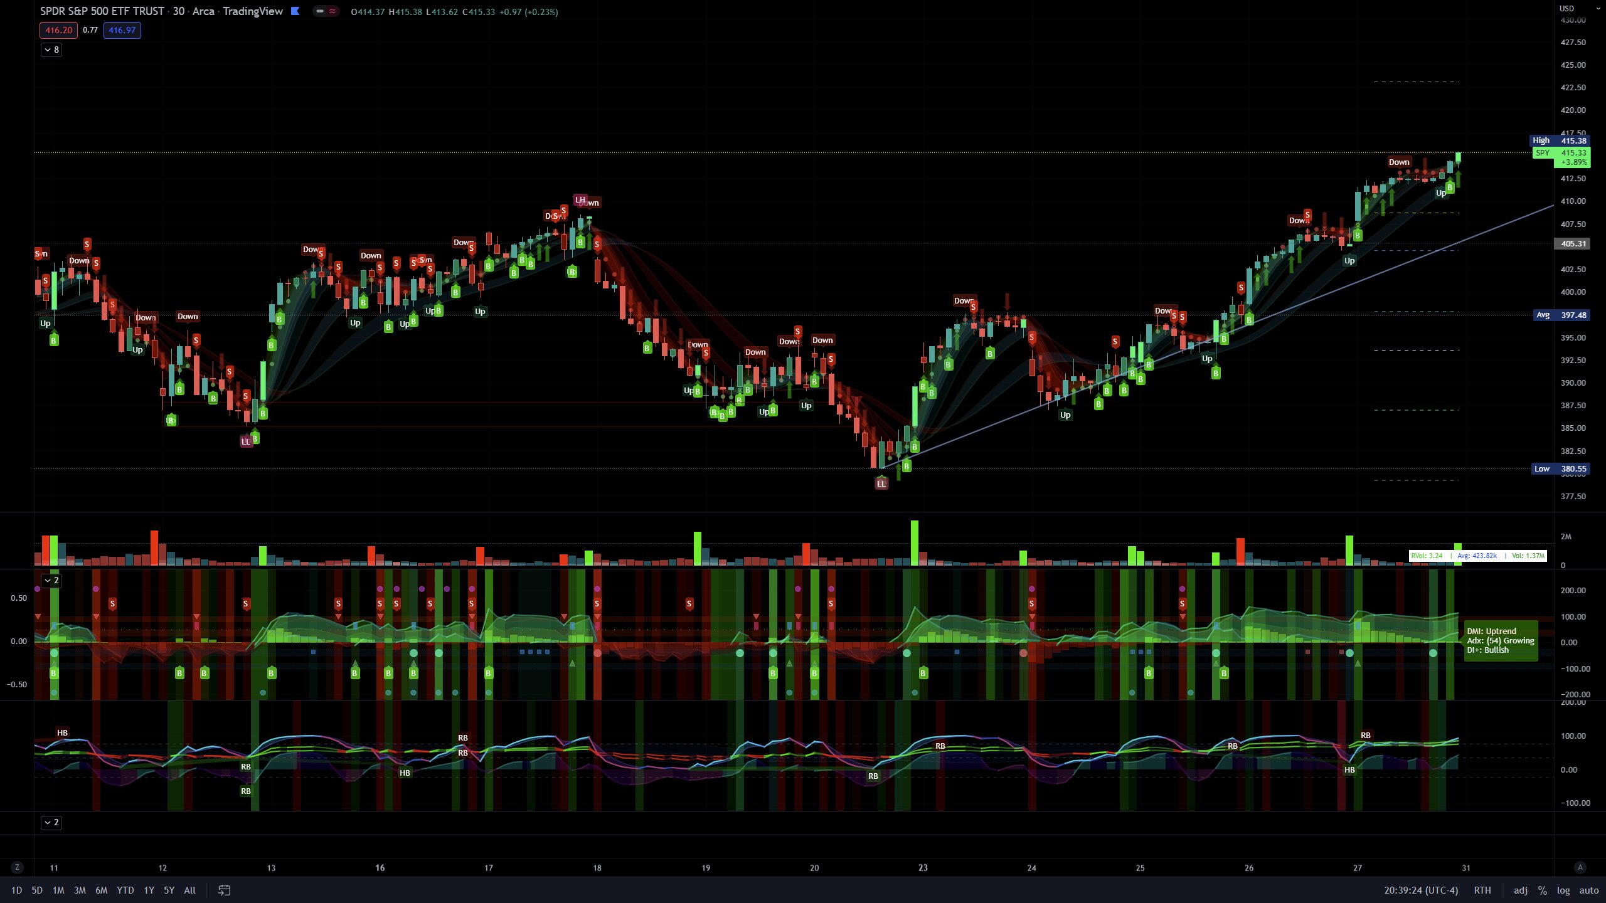
Task: Toggle percent scale mode
Action: click(x=1543, y=890)
